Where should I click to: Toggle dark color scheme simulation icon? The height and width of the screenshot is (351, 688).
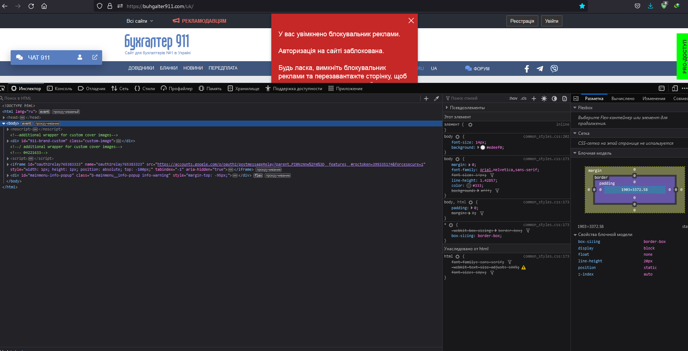[x=554, y=98]
